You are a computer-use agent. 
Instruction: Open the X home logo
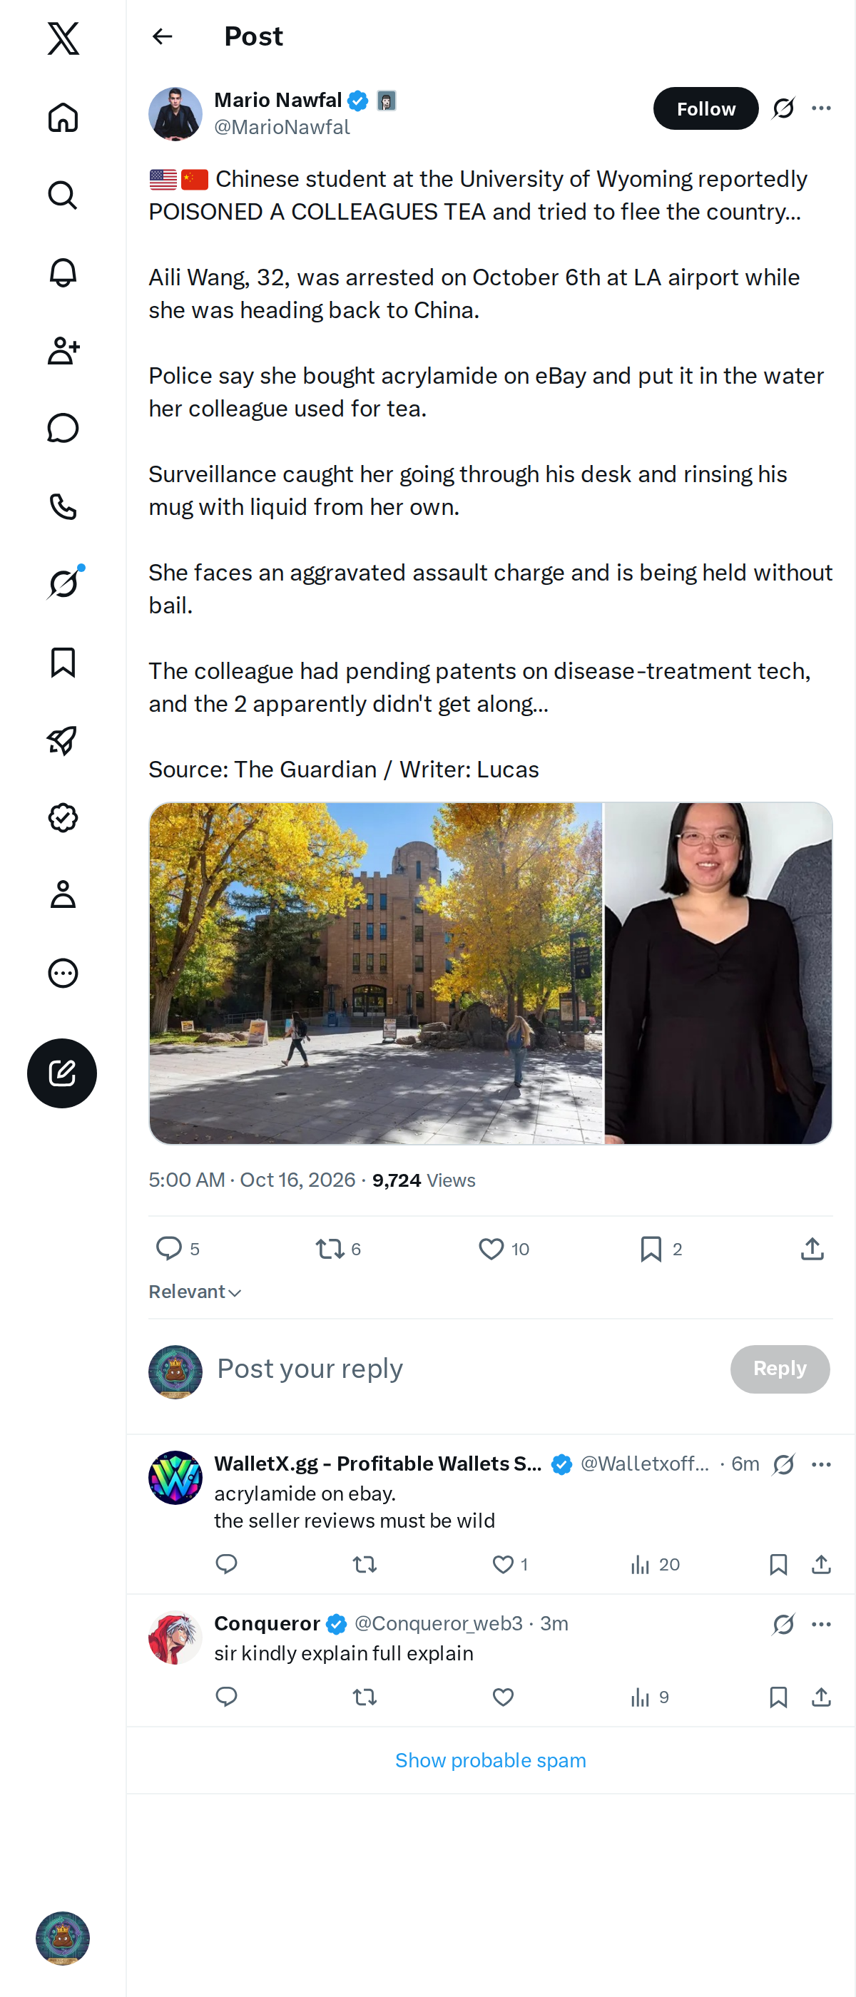click(x=63, y=38)
